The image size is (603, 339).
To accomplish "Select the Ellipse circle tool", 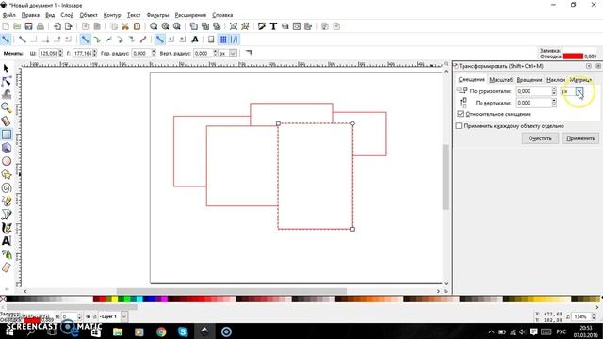I will (x=7, y=161).
